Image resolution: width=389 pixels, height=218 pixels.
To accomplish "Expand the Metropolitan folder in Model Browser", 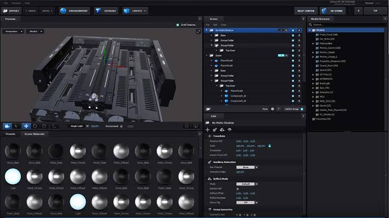I will [x=313, y=44].
